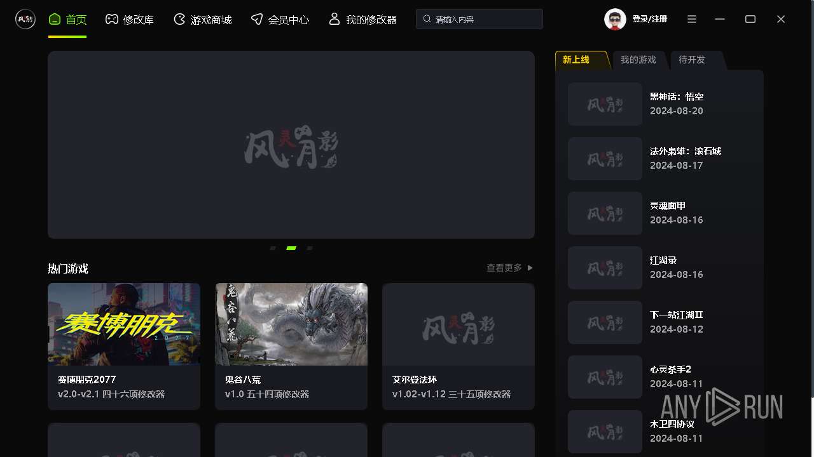Open 江湖录 in the list

point(663,261)
